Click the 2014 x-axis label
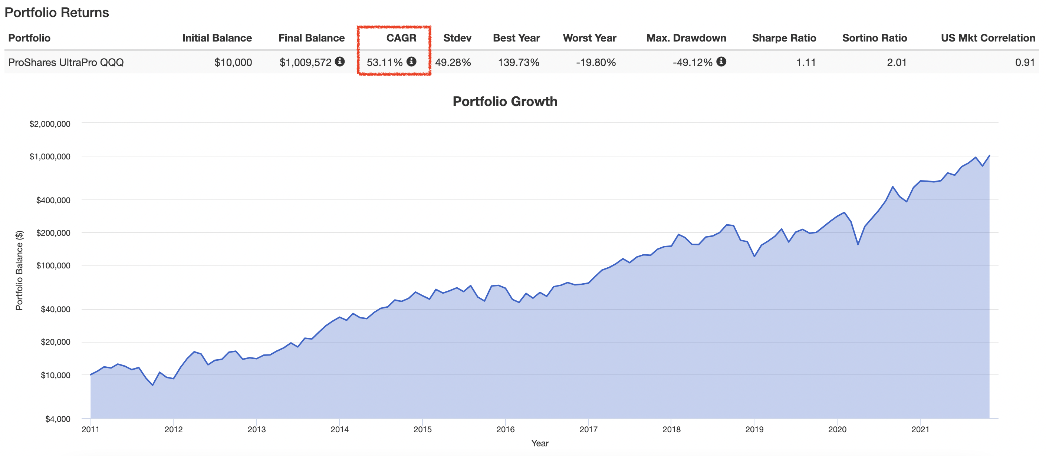 click(x=339, y=430)
